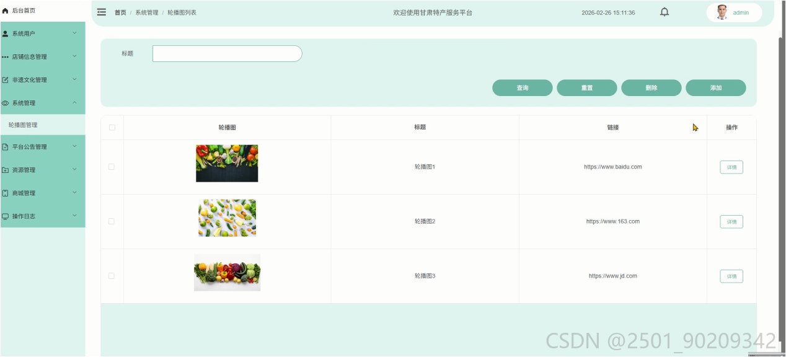Screen dimensions: 786x357
Task: Click the 删除 delete button
Action: coord(651,88)
